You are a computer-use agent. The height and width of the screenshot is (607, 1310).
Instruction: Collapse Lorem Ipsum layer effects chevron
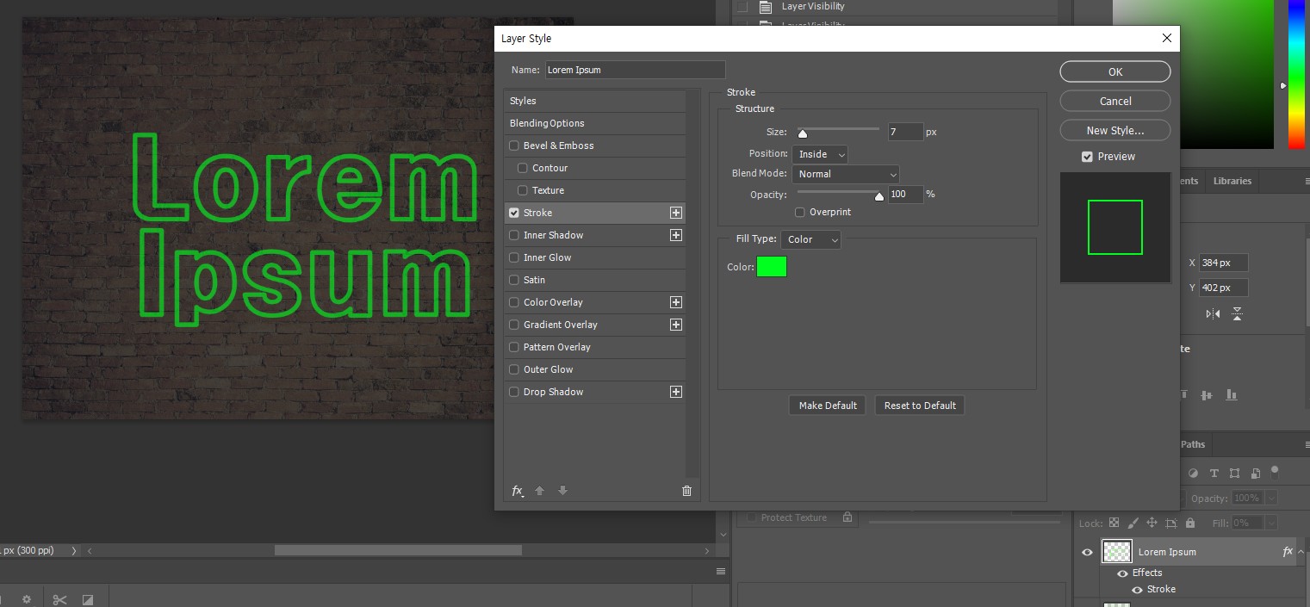[1301, 552]
